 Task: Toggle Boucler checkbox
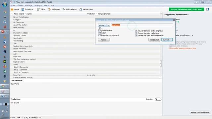99,33
